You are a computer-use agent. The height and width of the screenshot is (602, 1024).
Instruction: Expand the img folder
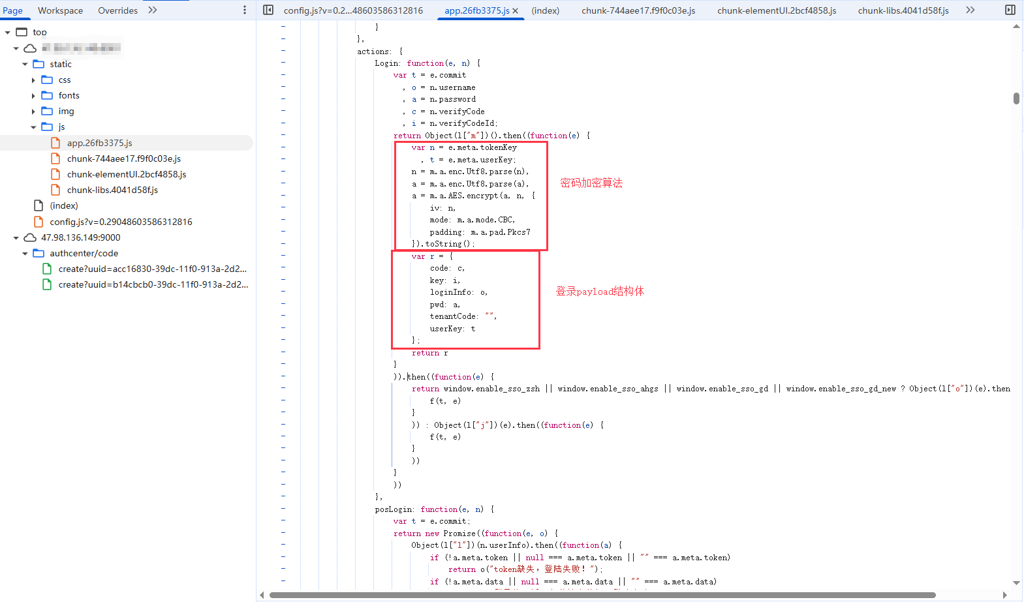33,112
